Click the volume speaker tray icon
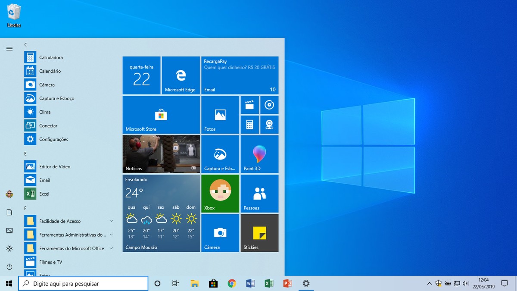The width and height of the screenshot is (517, 291). tap(465, 283)
